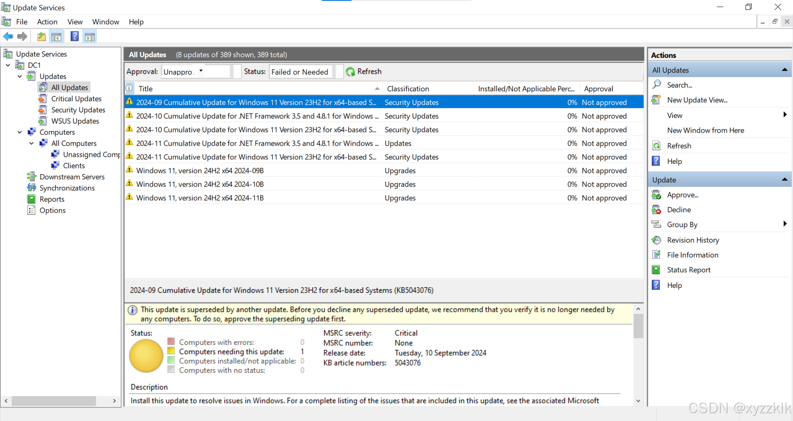This screenshot has width=793, height=421.
Task: Click the info column header icon
Action: pos(129,88)
